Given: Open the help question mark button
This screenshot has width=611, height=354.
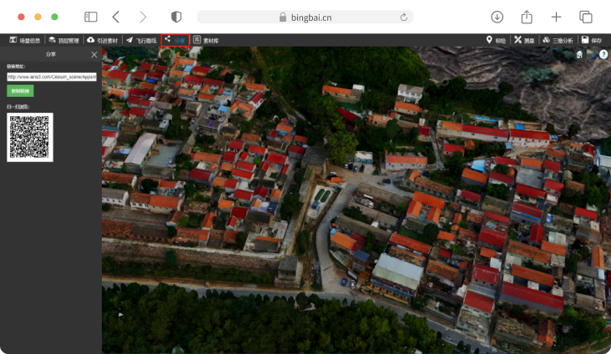Looking at the screenshot, I should click(x=603, y=55).
